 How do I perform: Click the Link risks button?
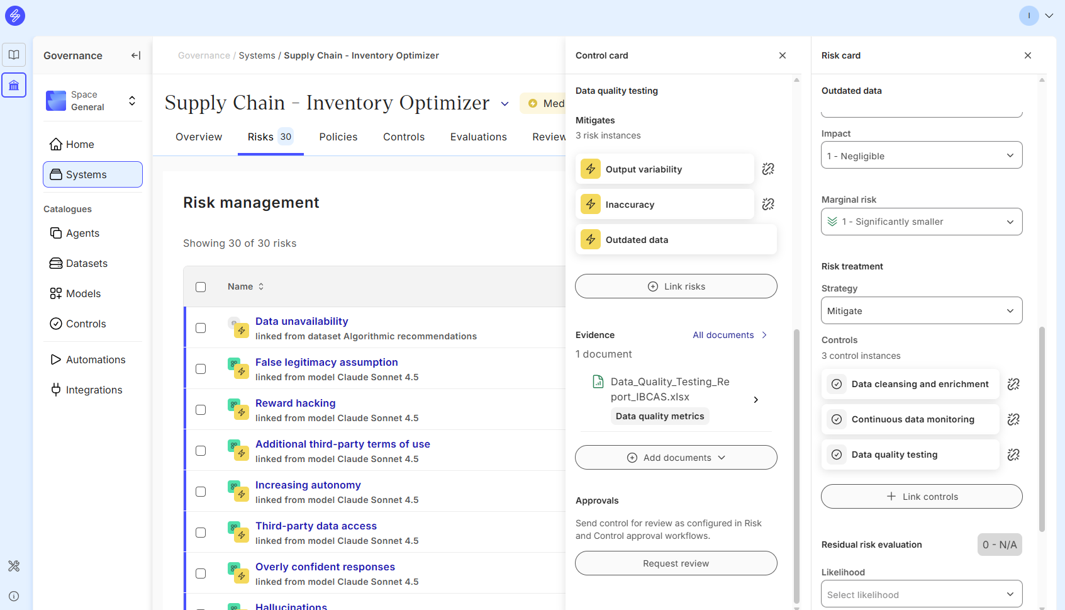click(676, 286)
